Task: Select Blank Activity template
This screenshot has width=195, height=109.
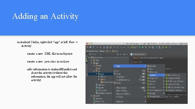Action: 176,75
